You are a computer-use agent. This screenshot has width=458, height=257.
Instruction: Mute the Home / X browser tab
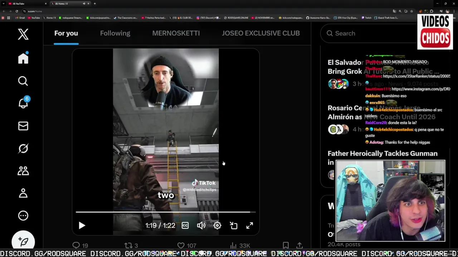coord(84,4)
